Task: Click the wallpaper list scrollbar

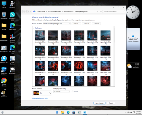Action: click(x=114, y=35)
